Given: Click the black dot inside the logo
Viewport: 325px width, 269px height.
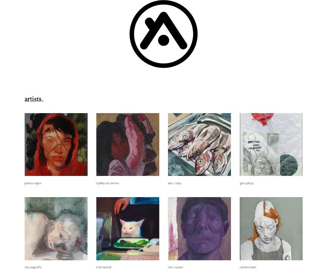Looking at the screenshot, I should pyautogui.click(x=163, y=40).
